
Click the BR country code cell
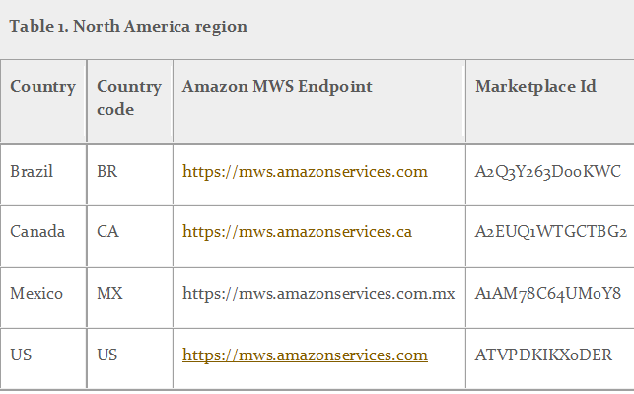coord(107,171)
